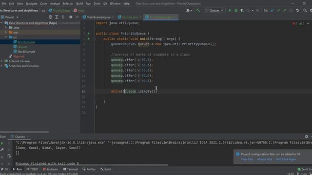This screenshot has width=312, height=175.
Task: Click the Run console horizontal scrollbar
Action: 92,165
